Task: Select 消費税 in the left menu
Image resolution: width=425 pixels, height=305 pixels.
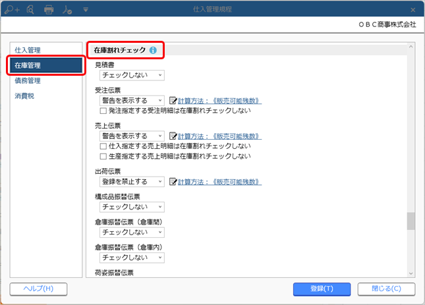Action: [x=46, y=96]
